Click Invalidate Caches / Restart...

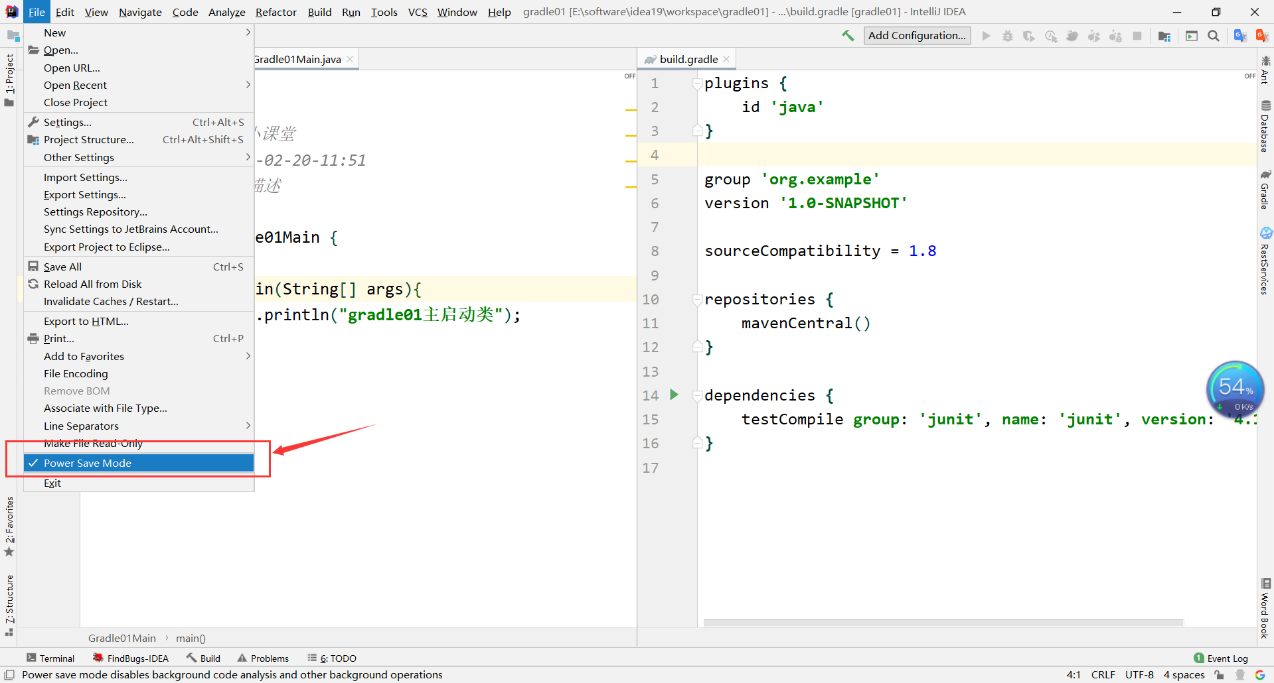point(139,301)
